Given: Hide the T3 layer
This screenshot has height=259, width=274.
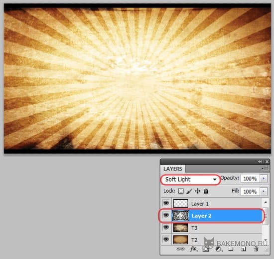Looking at the screenshot, I should [166, 228].
